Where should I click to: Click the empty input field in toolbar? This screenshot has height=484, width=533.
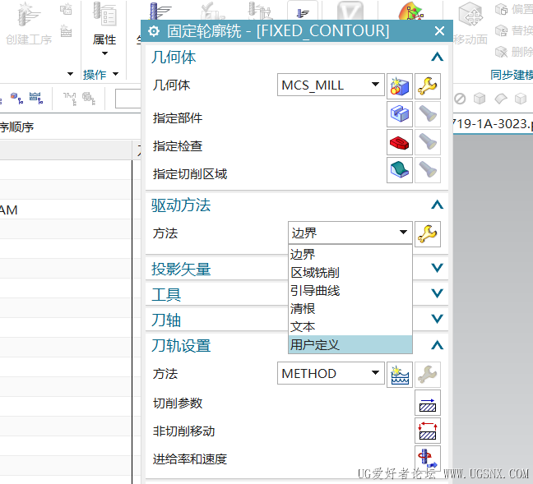click(x=128, y=99)
